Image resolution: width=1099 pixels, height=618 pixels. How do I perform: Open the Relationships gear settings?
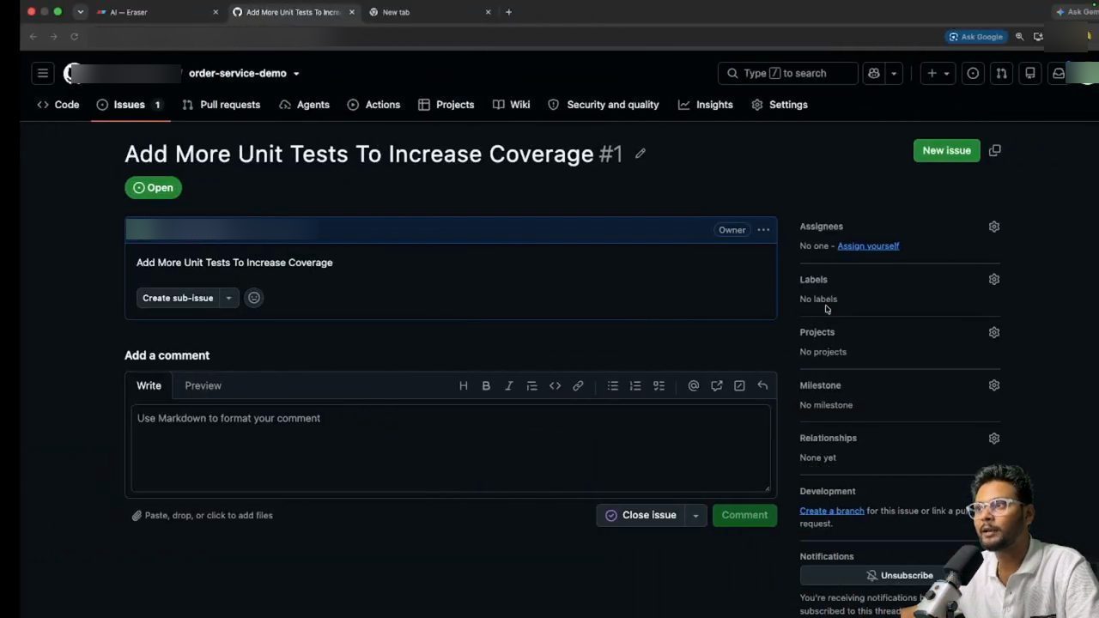click(994, 439)
